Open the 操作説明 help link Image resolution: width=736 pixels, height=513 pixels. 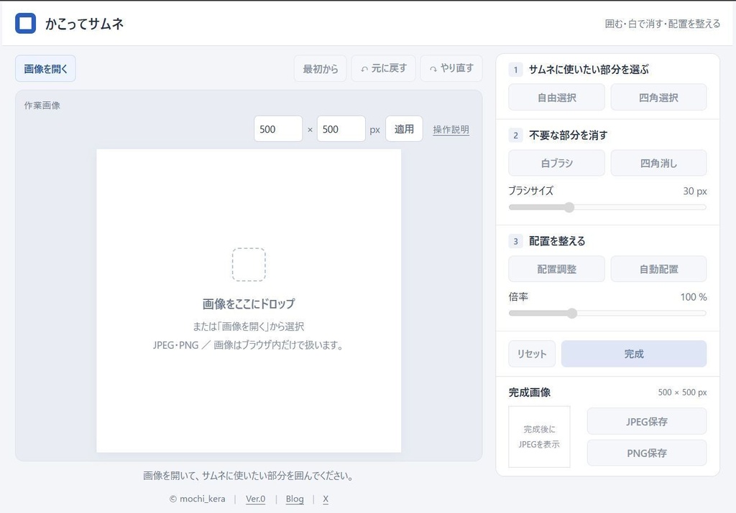click(451, 129)
